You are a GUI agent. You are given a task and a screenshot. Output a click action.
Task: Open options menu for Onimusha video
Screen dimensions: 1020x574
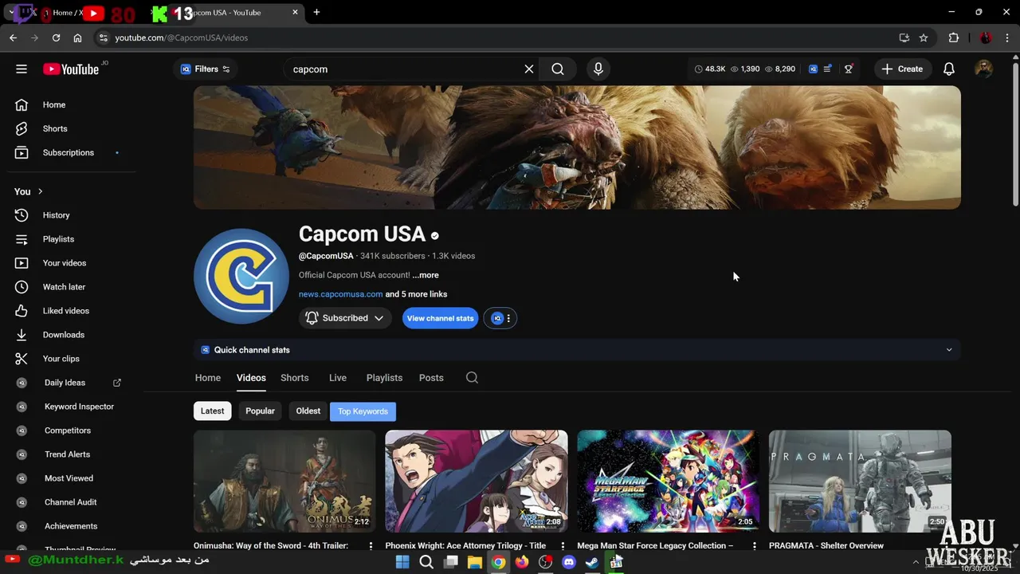pyautogui.click(x=371, y=546)
